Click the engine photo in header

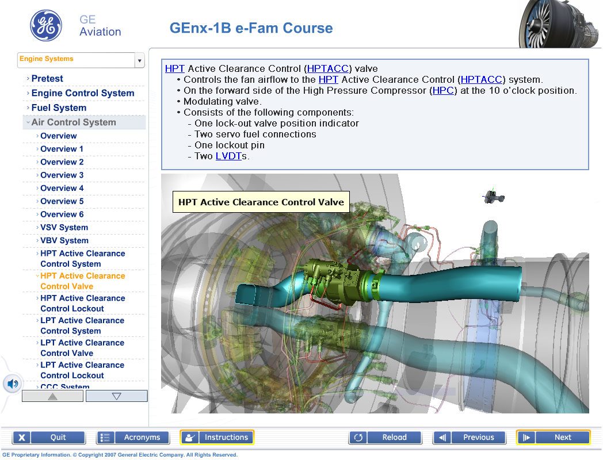click(560, 24)
